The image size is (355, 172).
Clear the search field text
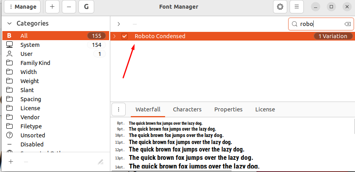pos(347,24)
